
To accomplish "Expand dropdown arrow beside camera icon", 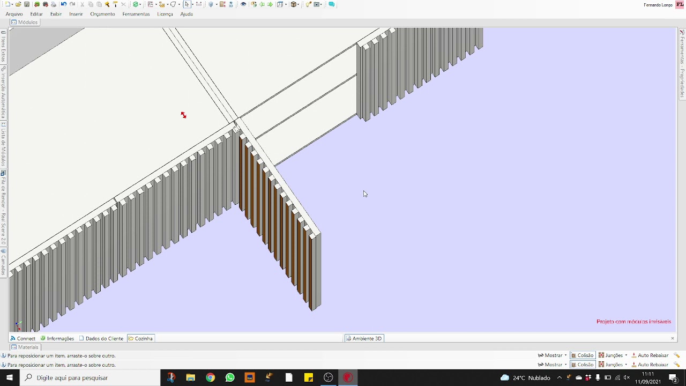I will pos(322,4).
